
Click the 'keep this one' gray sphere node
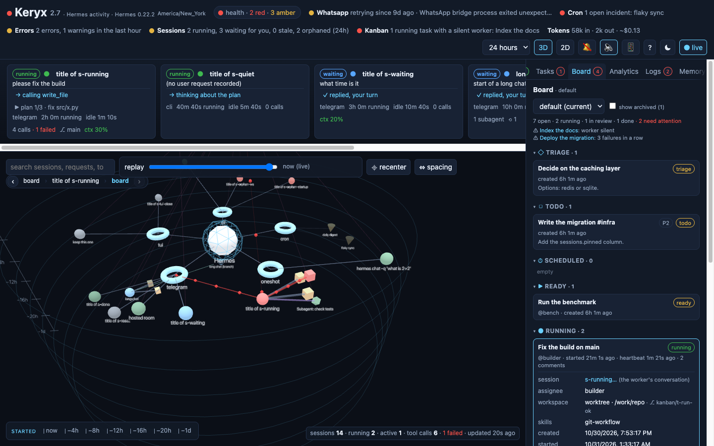pyautogui.click(x=79, y=234)
